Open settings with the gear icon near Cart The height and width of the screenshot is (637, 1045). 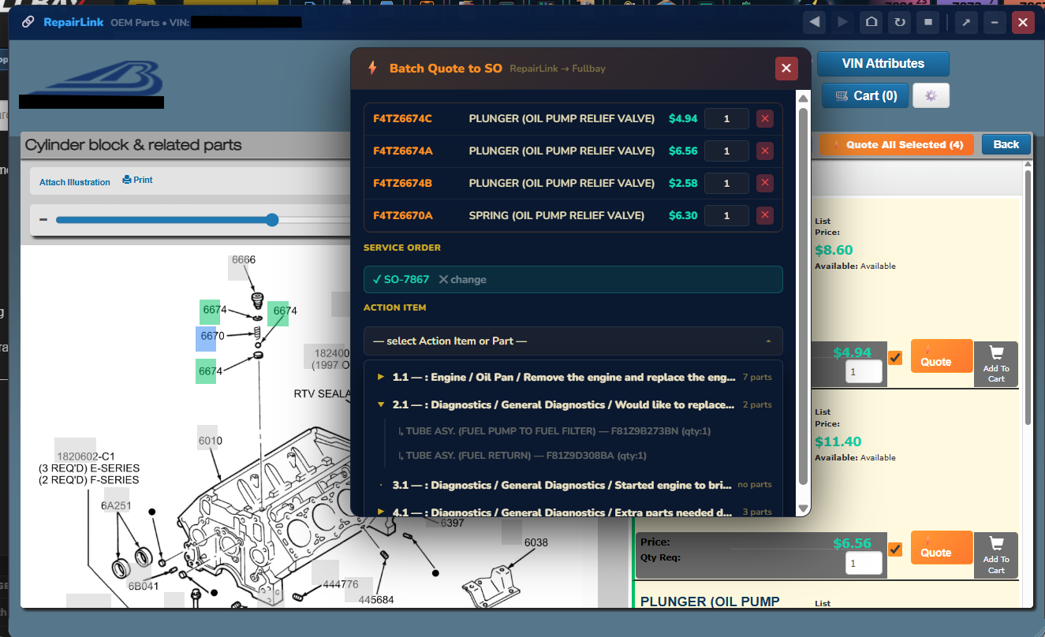[x=931, y=95]
